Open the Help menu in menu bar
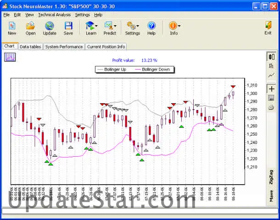The image size is (280, 220). coord(98,15)
